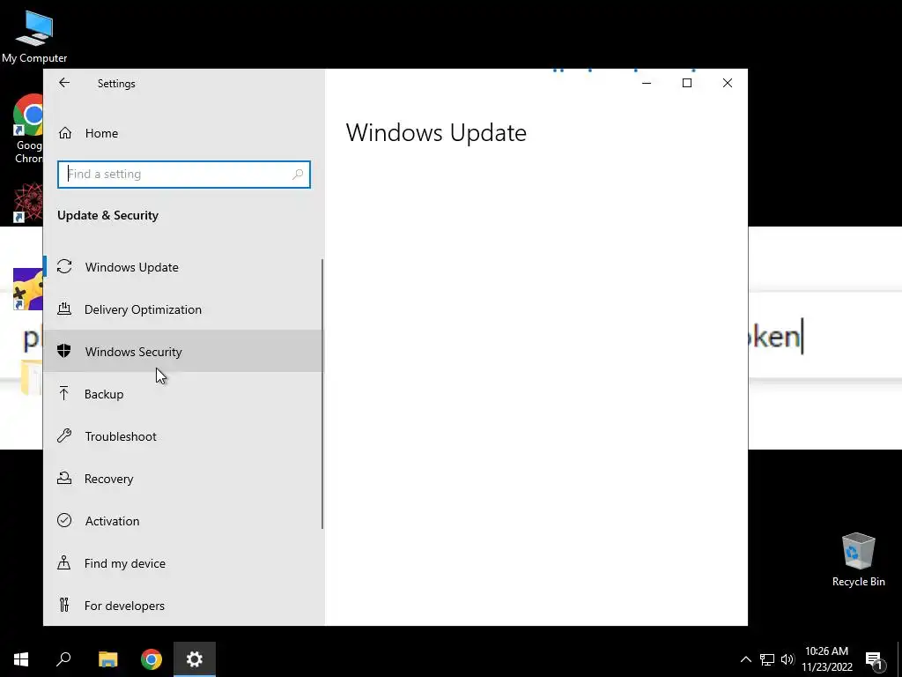Click the Troubleshoot wrench icon
Viewport: 902px width, 677px height.
pyautogui.click(x=64, y=435)
